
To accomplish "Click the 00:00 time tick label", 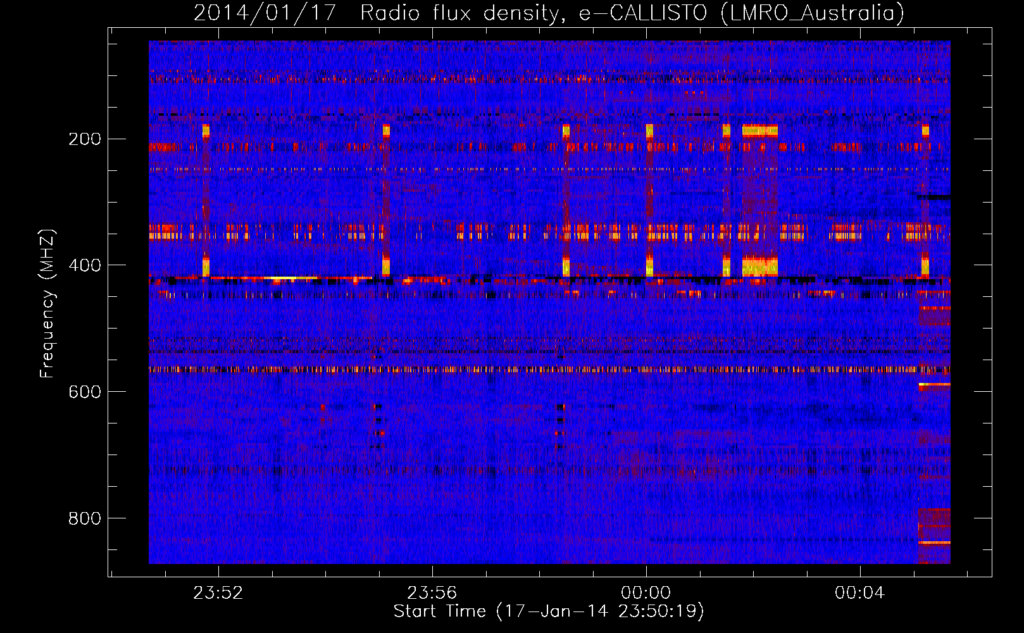I will (646, 593).
